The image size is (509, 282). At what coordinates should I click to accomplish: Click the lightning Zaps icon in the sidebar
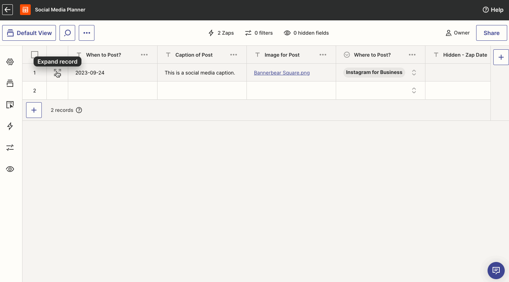(10, 126)
